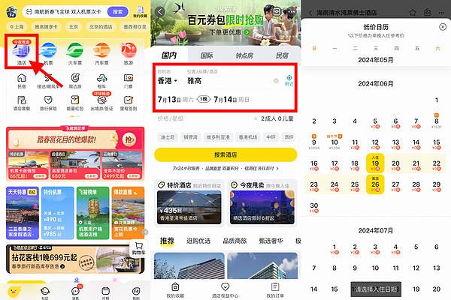Open 消息 messages in bottom navigation
Image resolution: width=451 pixels, height=300 pixels.
click(x=76, y=292)
